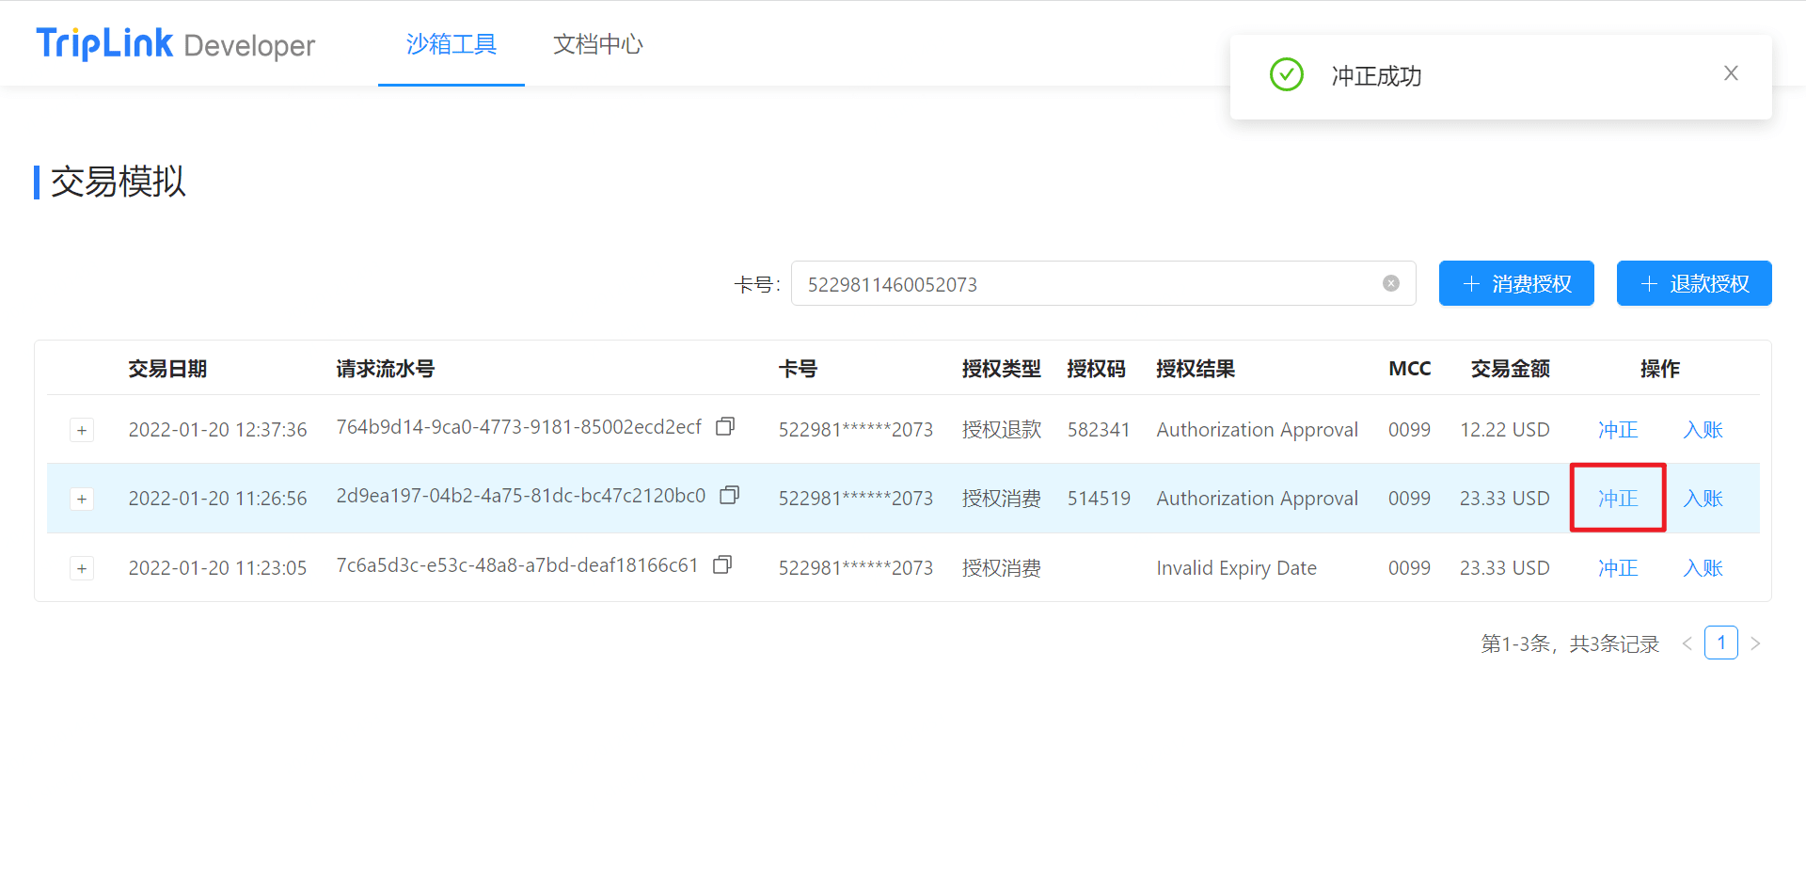Image resolution: width=1806 pixels, height=873 pixels.
Task: Go to previous page arrow
Action: pyautogui.click(x=1687, y=644)
